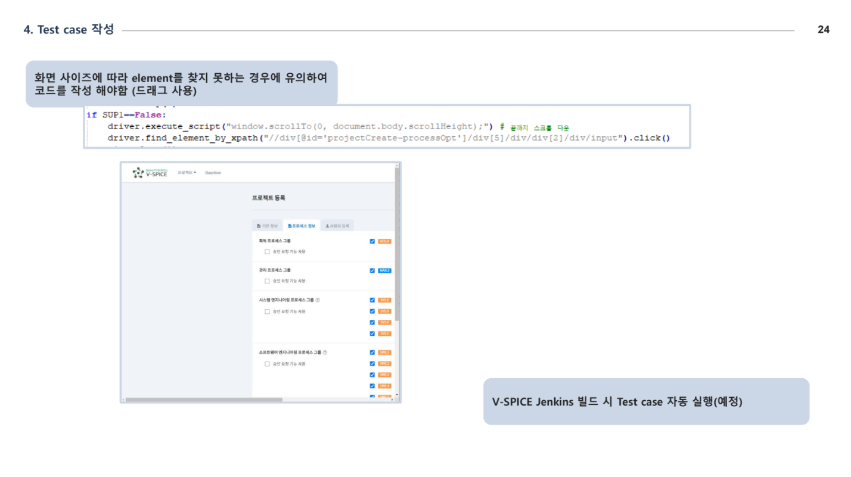The height and width of the screenshot is (477, 851).
Task: Open help tooltip for 소프트웨어 엔지니어링 프로세스 그룹
Action: tap(325, 352)
